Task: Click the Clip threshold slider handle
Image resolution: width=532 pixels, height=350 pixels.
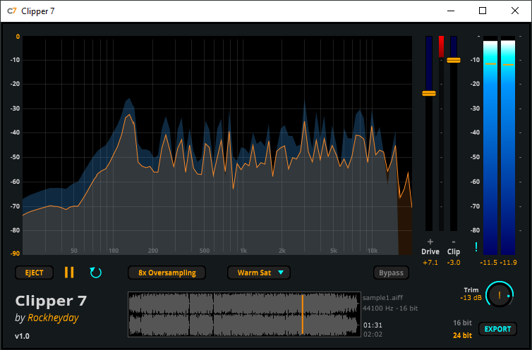Action: (454, 61)
